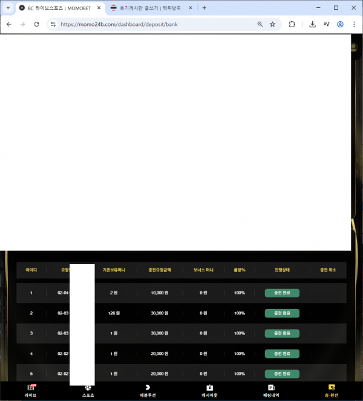363x401 pixels.
Task: Open 베팅내역 (Betting history) icon
Action: tap(271, 388)
